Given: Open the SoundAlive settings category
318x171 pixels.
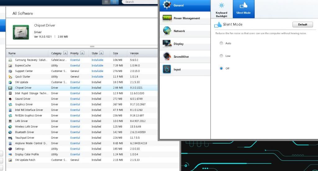Looking at the screenshot, I should click(185, 56).
